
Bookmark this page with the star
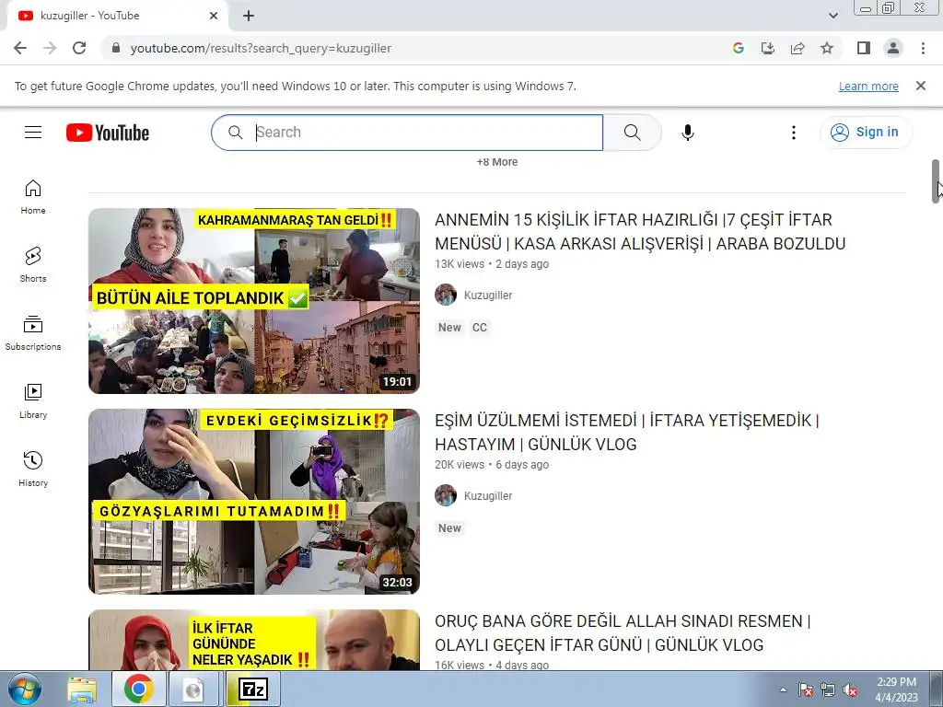point(827,48)
